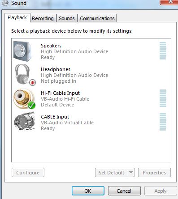
Task: Click the red not-plugged-in arrow badge
Action: click(32, 82)
